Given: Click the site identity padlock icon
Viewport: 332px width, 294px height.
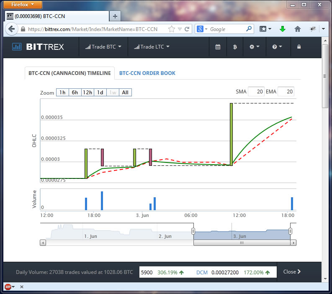Looking at the screenshot, I should point(23,29).
